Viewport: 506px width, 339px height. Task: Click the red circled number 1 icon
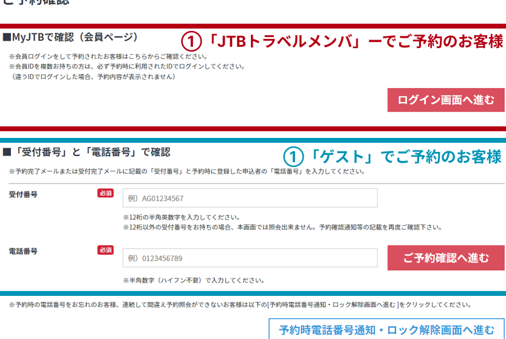191,42
